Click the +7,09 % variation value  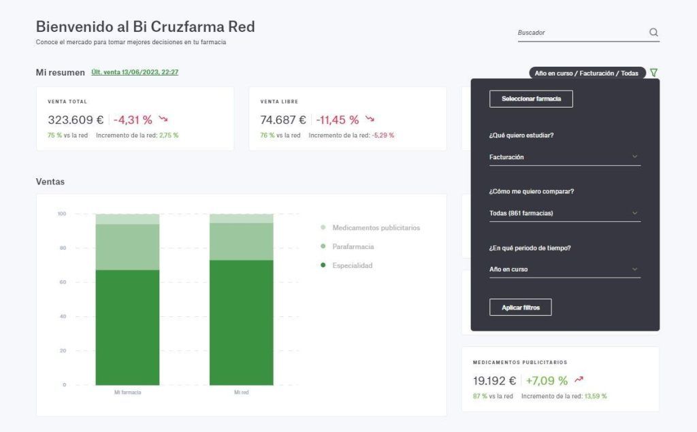tap(547, 380)
